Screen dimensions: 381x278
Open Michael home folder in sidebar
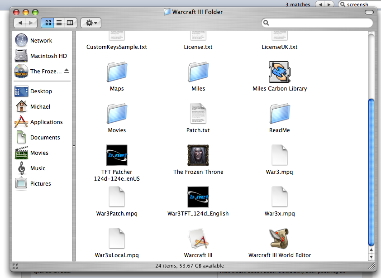(41, 106)
